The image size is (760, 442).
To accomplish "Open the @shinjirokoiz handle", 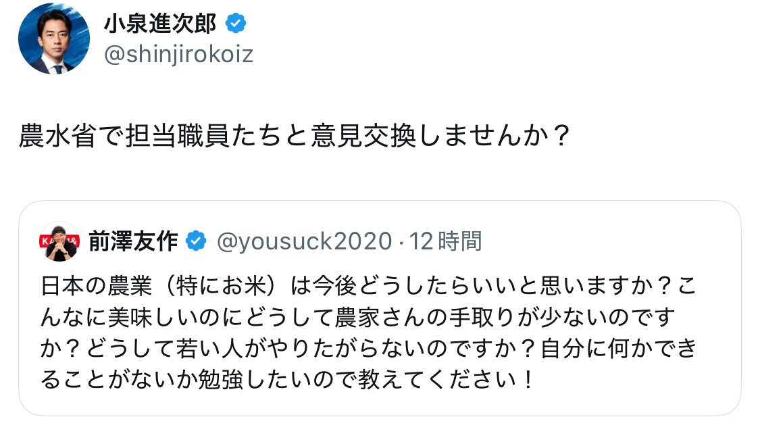I will 178,54.
